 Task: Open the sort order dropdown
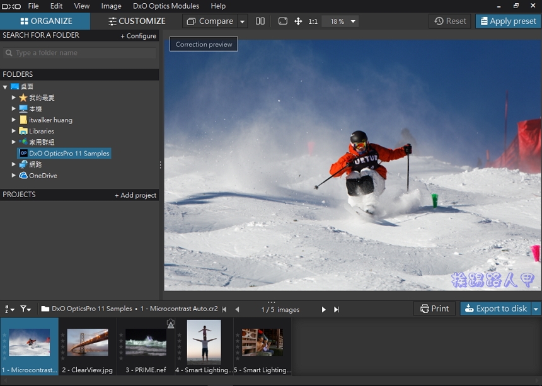9,309
